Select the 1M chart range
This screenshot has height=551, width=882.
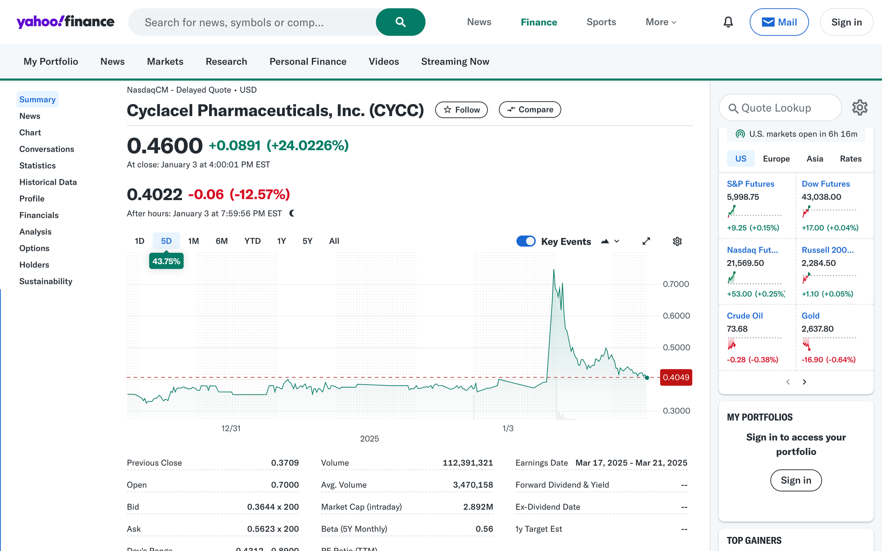(194, 241)
